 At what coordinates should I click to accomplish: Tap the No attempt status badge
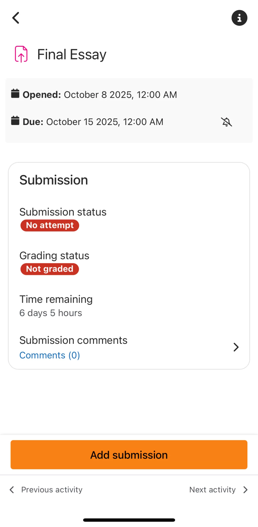click(x=50, y=225)
